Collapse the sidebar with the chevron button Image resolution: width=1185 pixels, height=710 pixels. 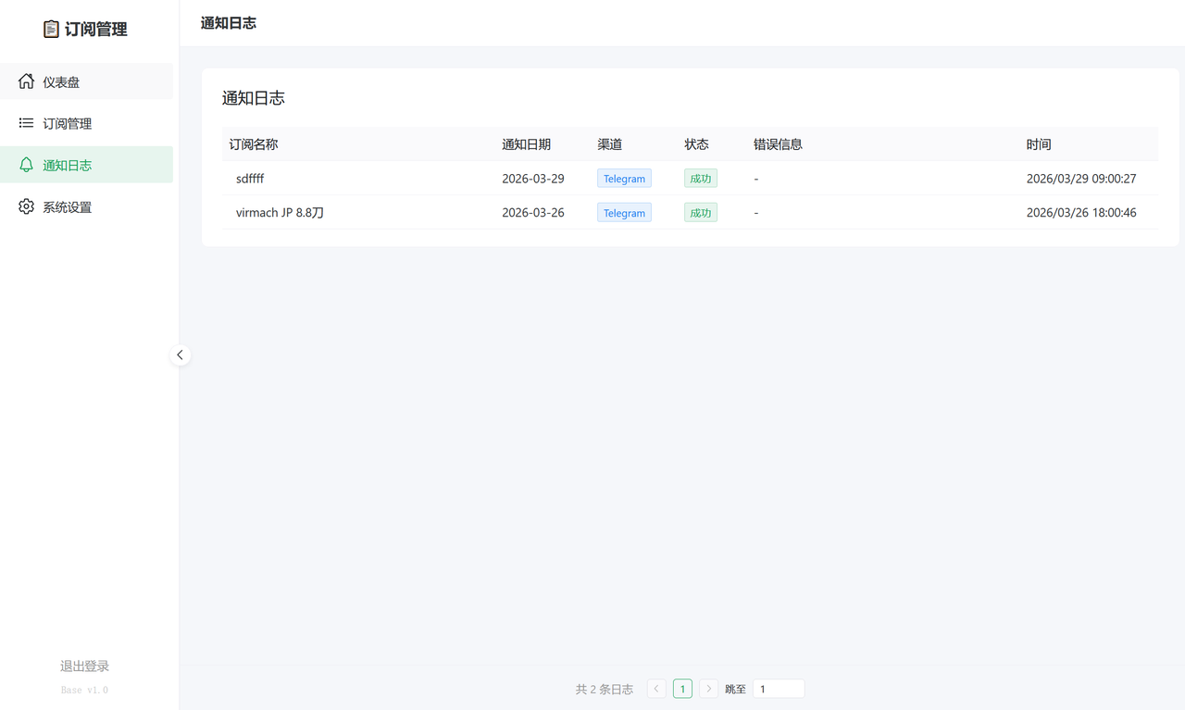[x=181, y=355]
